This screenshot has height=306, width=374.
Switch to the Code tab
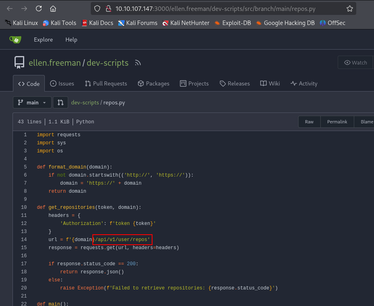(29, 83)
